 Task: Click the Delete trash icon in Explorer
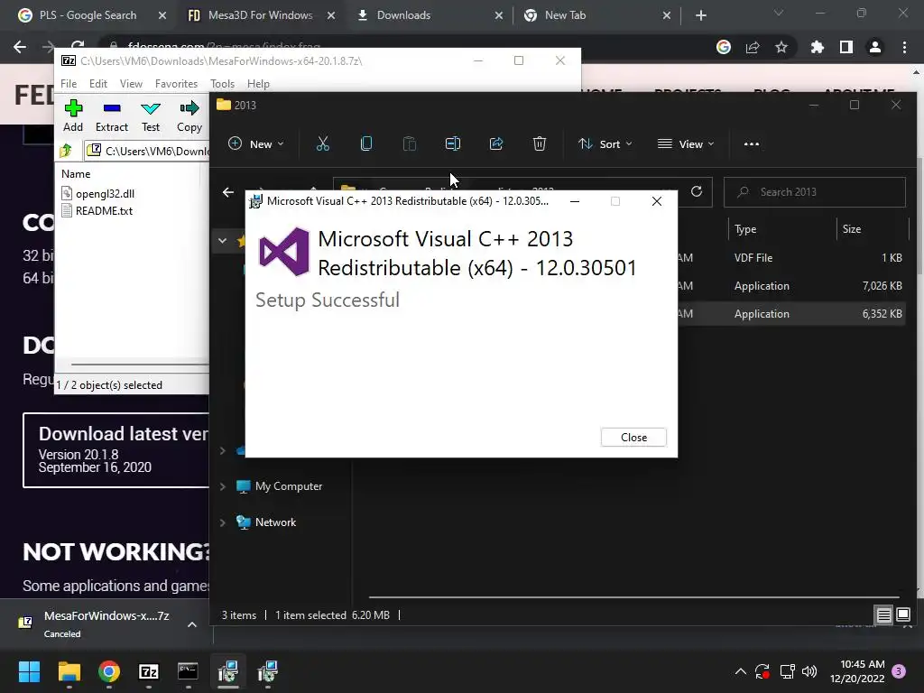pyautogui.click(x=540, y=143)
